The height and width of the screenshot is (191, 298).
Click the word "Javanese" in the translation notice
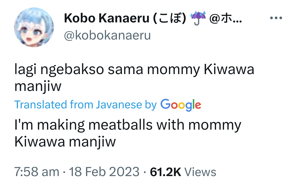(x=119, y=105)
